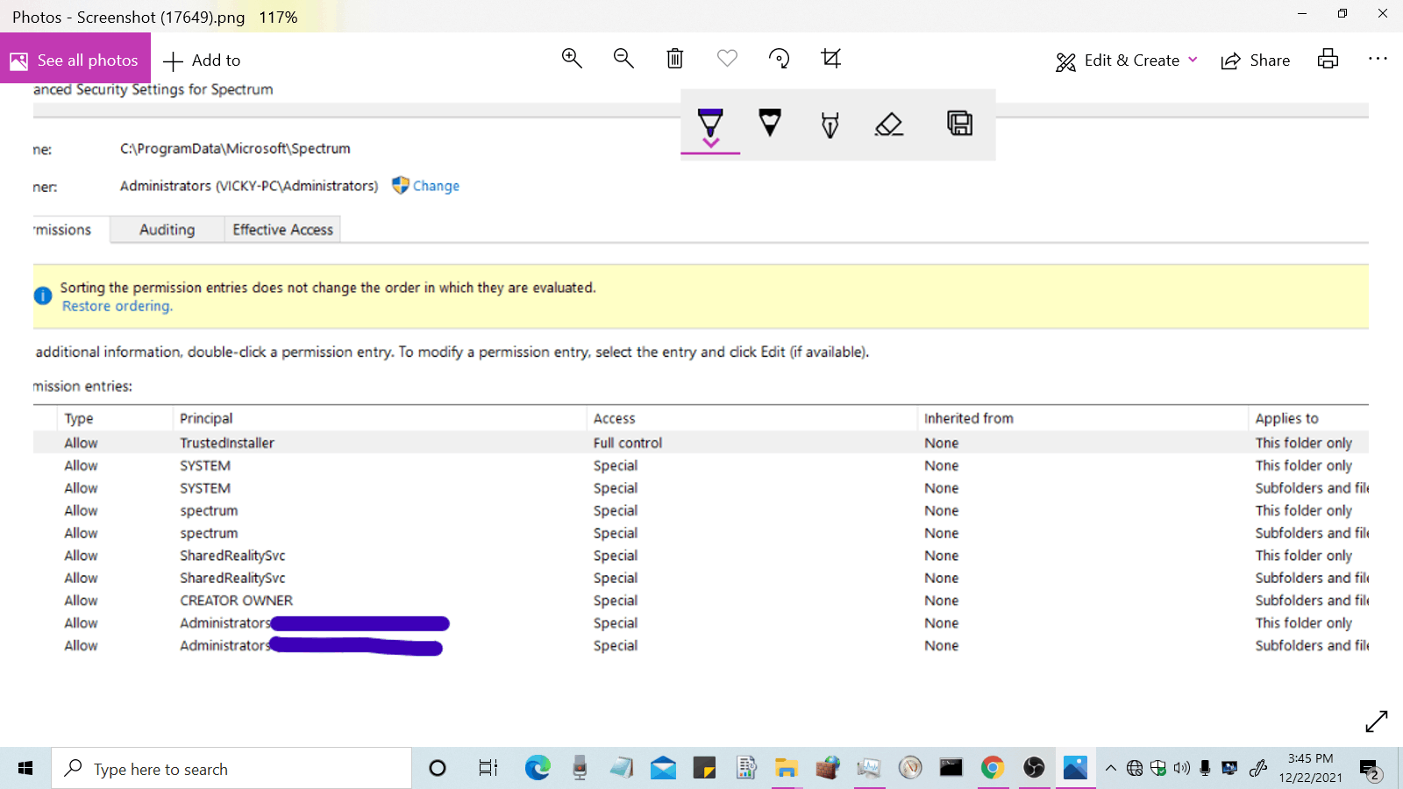Click the Applies to column header text
Viewport: 1403px width, 789px height.
point(1286,418)
